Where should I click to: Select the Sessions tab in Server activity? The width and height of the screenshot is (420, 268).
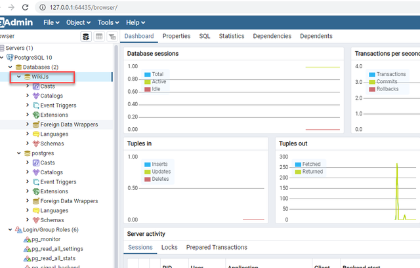[140, 247]
